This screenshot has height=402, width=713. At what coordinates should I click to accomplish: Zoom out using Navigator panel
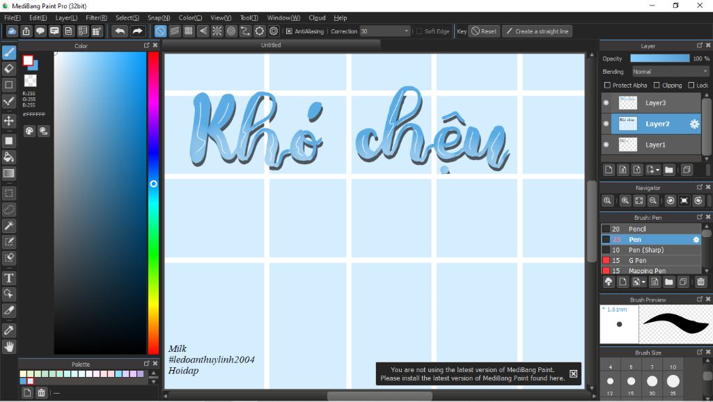(x=653, y=200)
